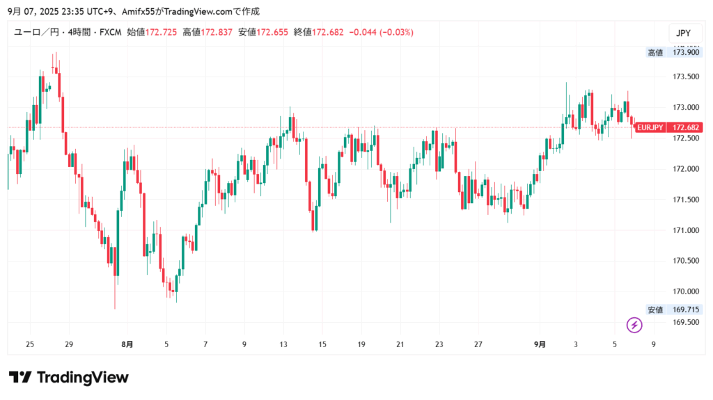Click the 安値 169.715 low marker
Image resolution: width=713 pixels, height=400 pixels.
point(673,310)
